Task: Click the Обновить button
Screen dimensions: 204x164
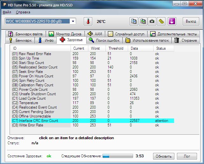Action: (x=164, y=156)
